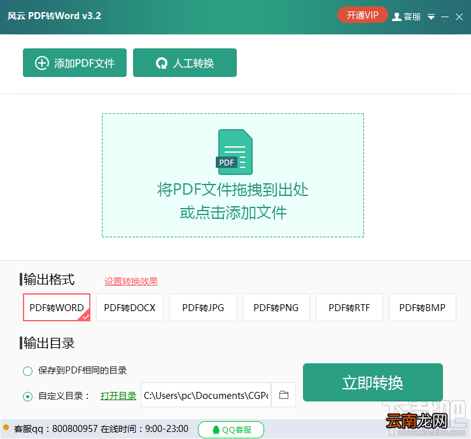The image size is (471, 439).
Task: Click the 立即转换 button
Action: tap(373, 382)
